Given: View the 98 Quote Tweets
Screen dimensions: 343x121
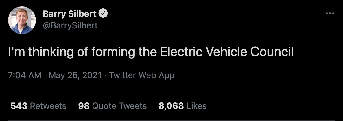Looking at the screenshot, I should [x=113, y=106].
